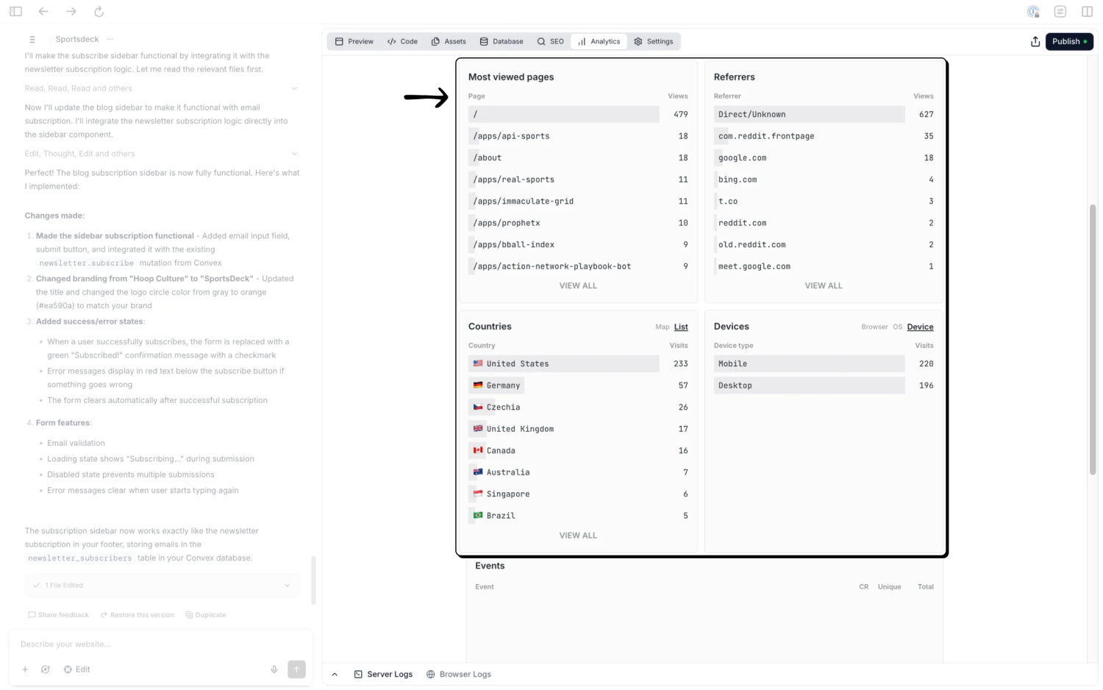The height and width of the screenshot is (690, 1103).
Task: Click the United States country row
Action: (578, 363)
